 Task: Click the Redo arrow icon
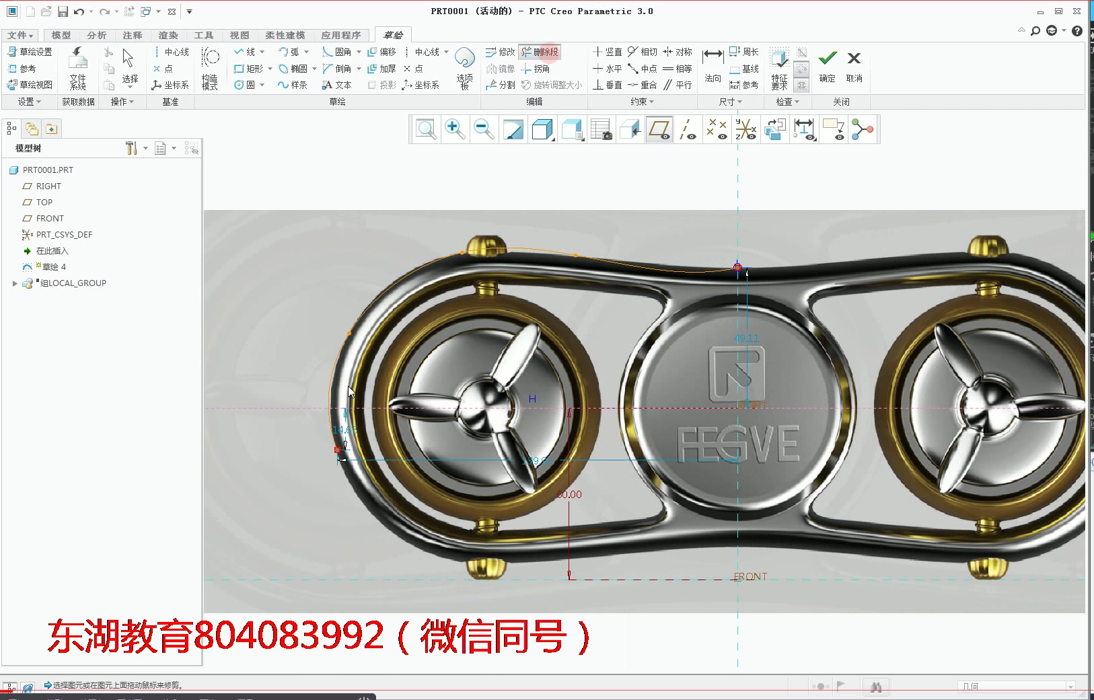click(x=104, y=11)
